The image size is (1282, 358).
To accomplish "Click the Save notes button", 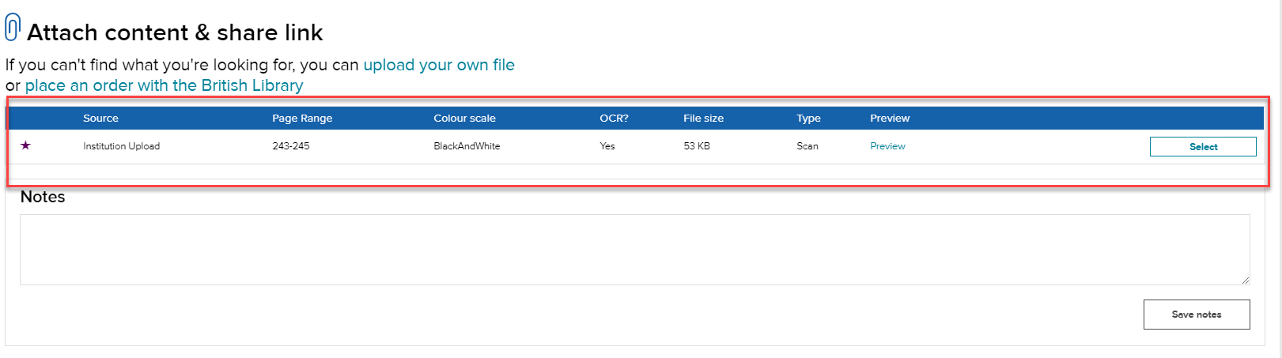I will click(1197, 315).
